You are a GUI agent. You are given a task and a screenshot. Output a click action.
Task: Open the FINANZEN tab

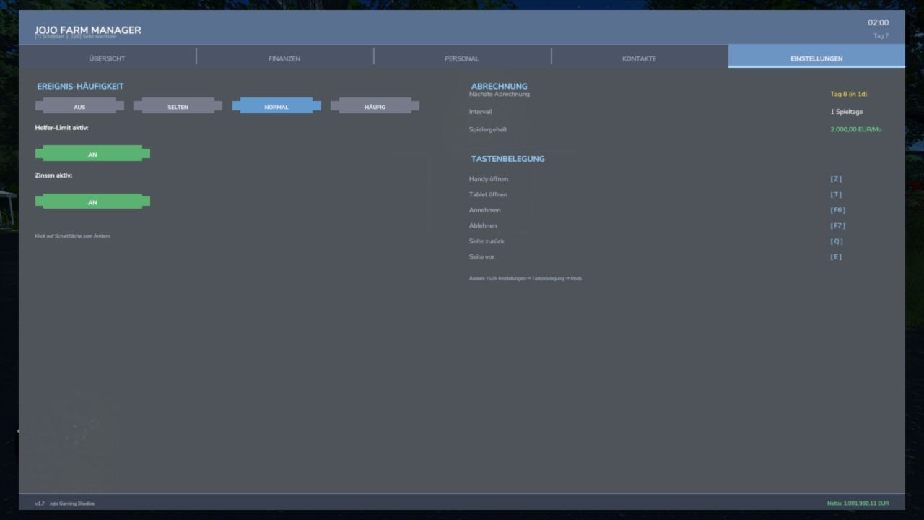pyautogui.click(x=284, y=58)
